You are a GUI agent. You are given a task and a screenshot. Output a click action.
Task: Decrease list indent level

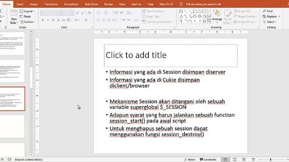pos(116,13)
